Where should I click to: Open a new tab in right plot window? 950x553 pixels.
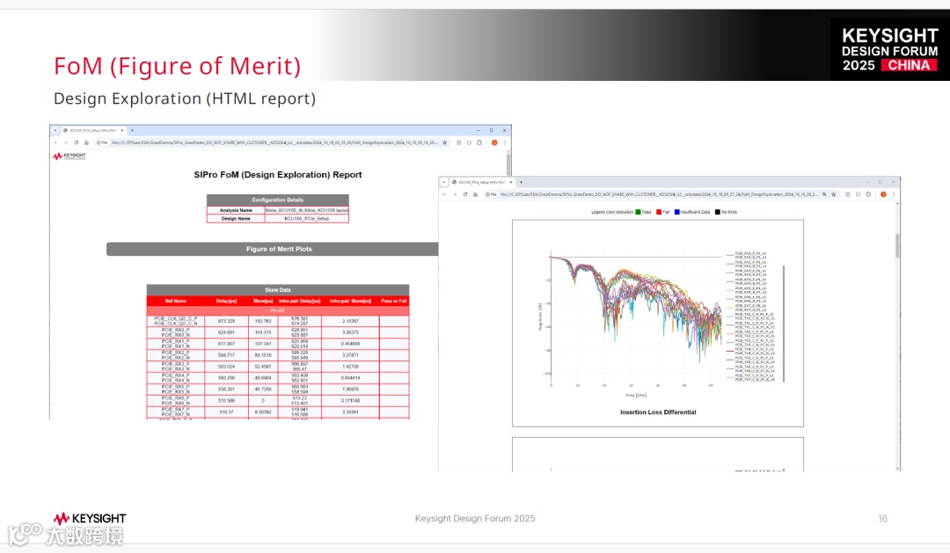pyautogui.click(x=521, y=182)
